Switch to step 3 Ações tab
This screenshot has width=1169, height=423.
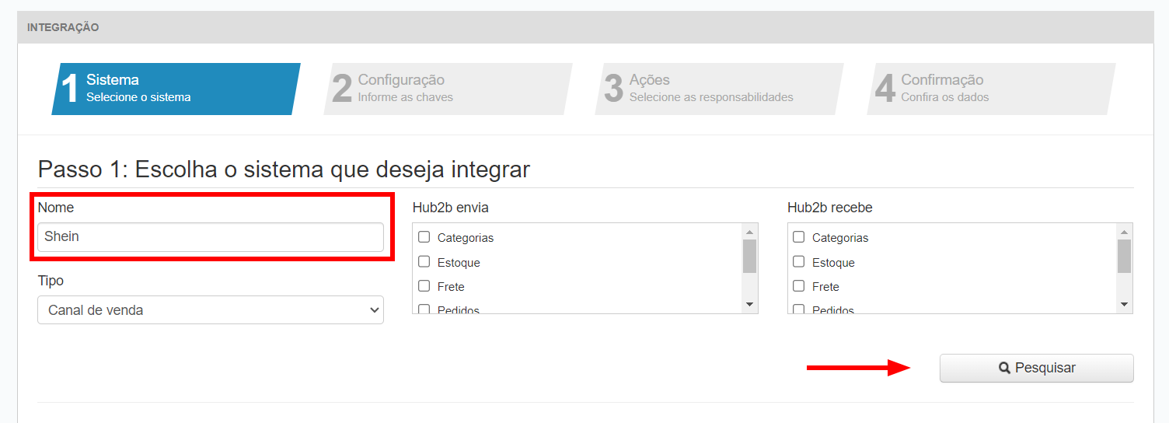coord(720,89)
